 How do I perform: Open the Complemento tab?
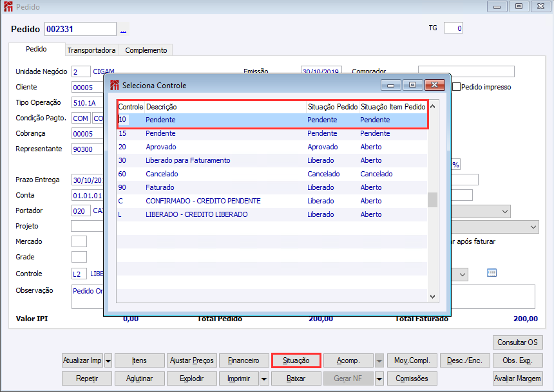(146, 50)
